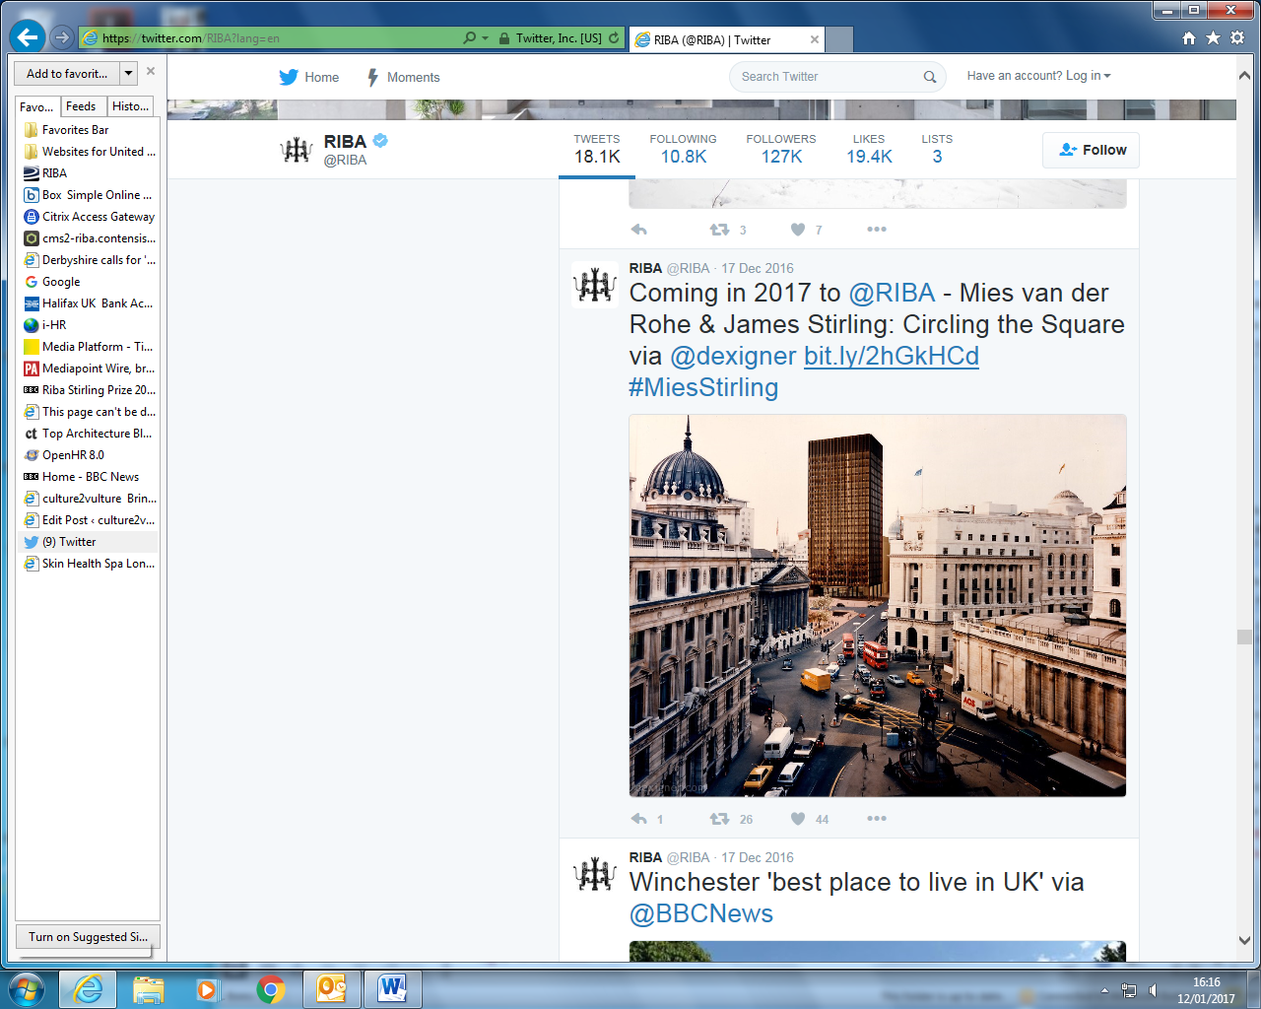
Task: Click the browser forward arrow button
Action: pyautogui.click(x=62, y=37)
